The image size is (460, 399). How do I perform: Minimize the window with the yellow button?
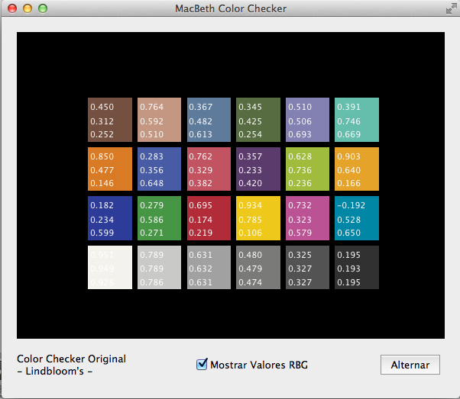pos(28,8)
